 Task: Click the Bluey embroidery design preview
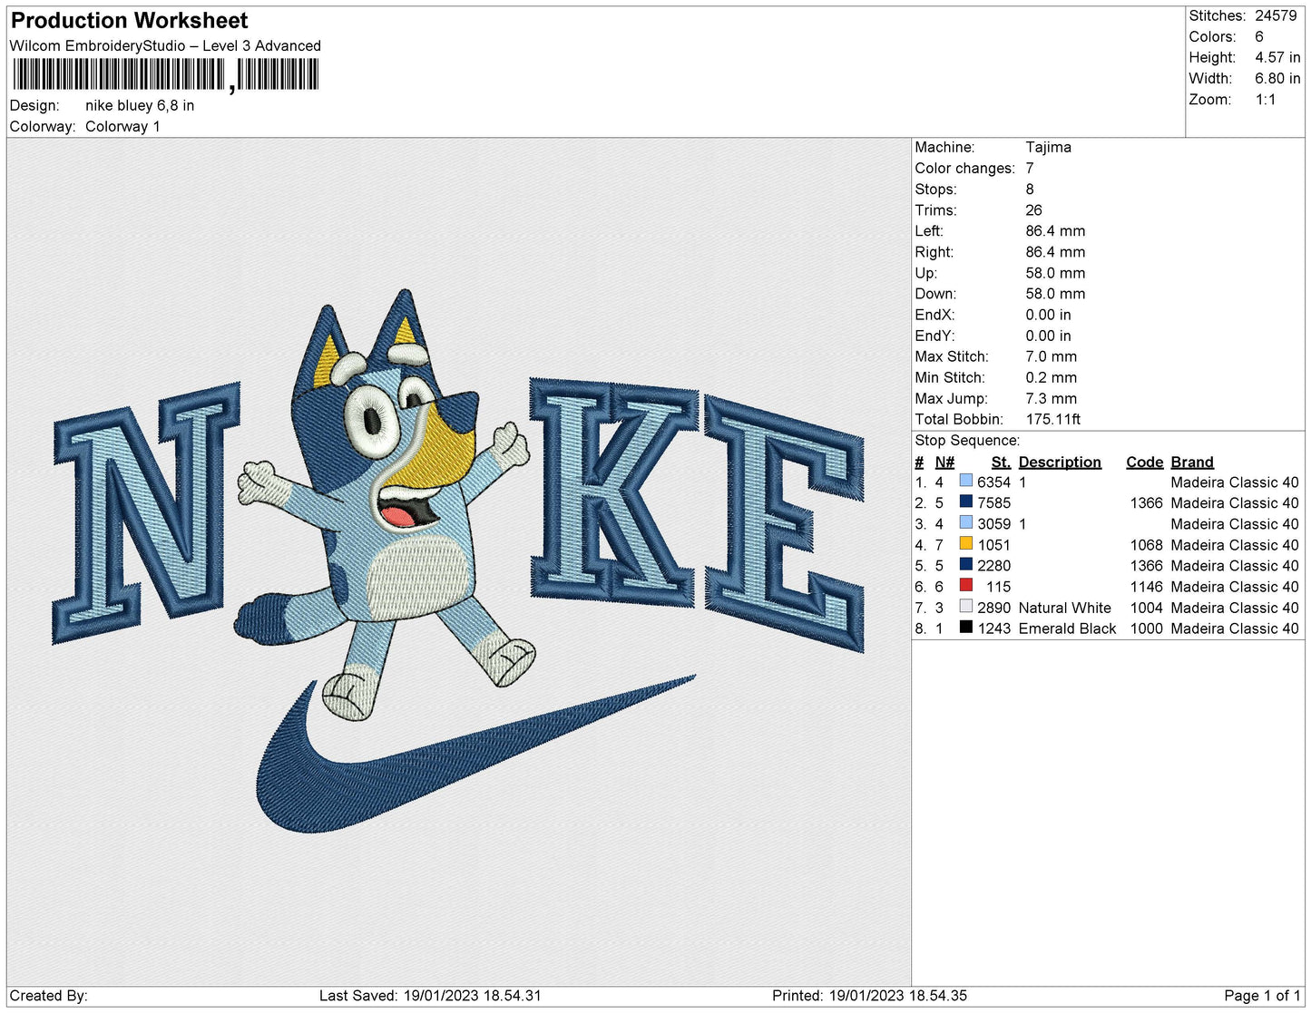click(459, 562)
